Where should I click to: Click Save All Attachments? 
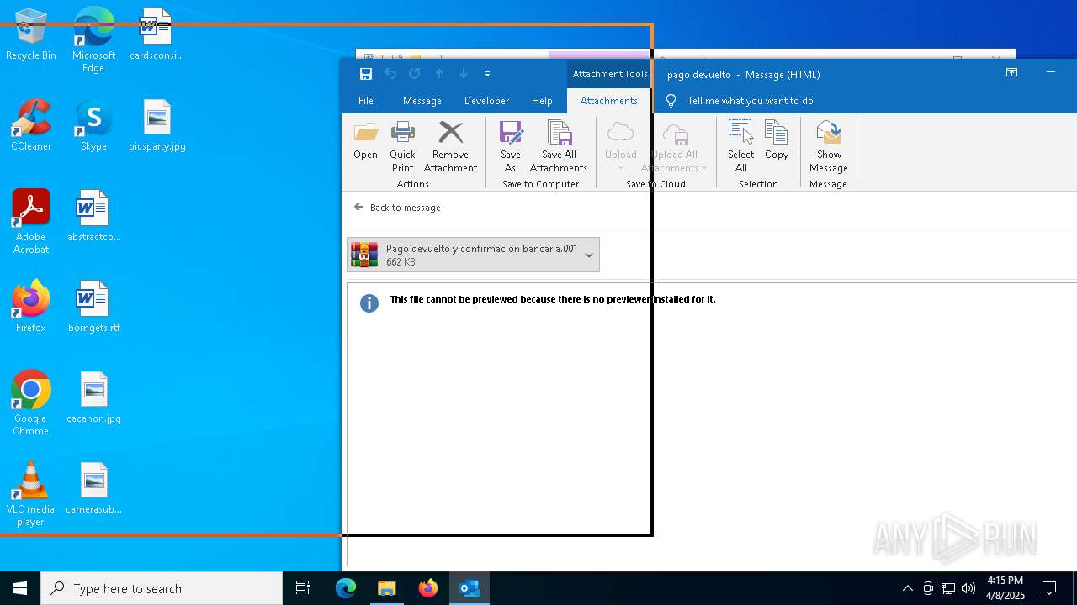click(559, 147)
